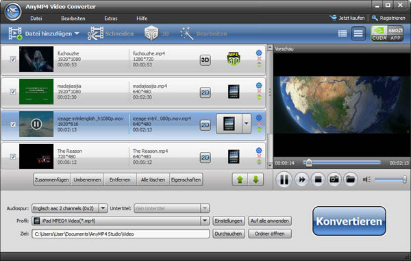Click the Zusammenfügen button
Image resolution: width=411 pixels, height=261 pixels.
52,179
